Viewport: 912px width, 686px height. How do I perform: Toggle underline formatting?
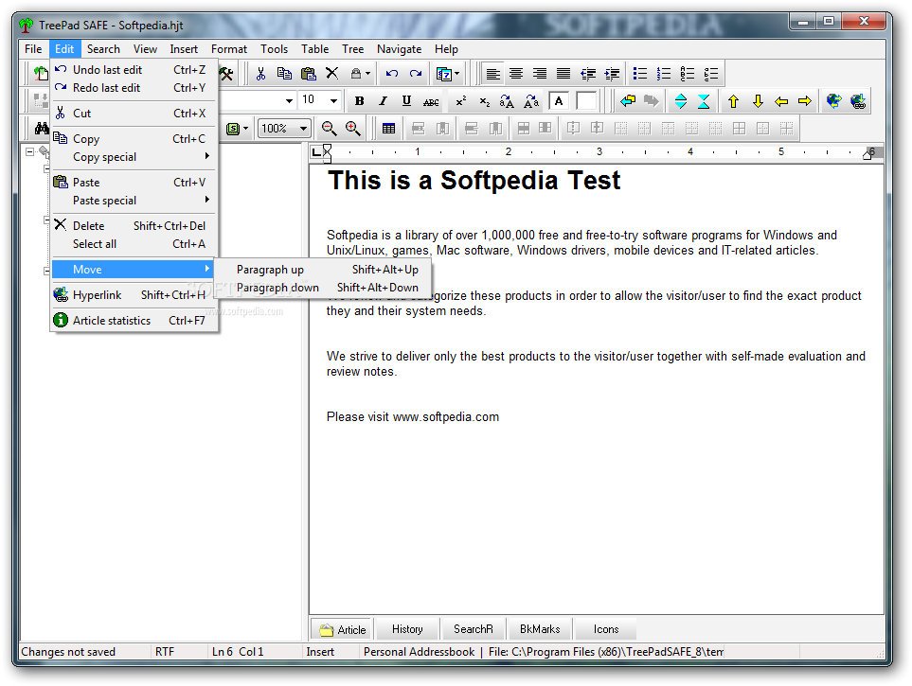point(406,102)
